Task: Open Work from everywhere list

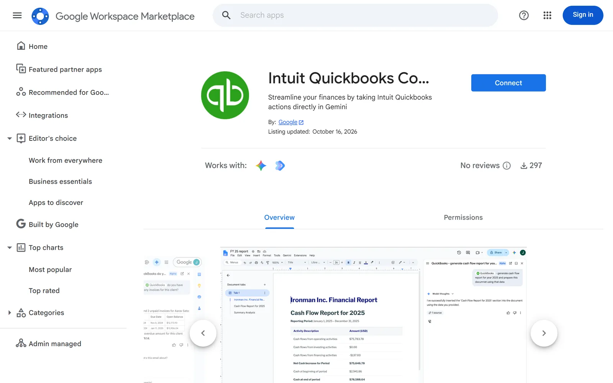Action: click(x=66, y=160)
